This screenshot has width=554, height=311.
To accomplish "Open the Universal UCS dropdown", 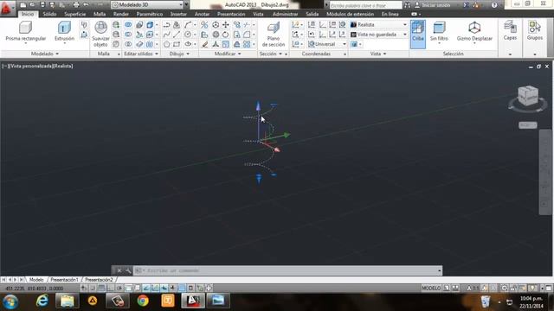I will 327,44.
